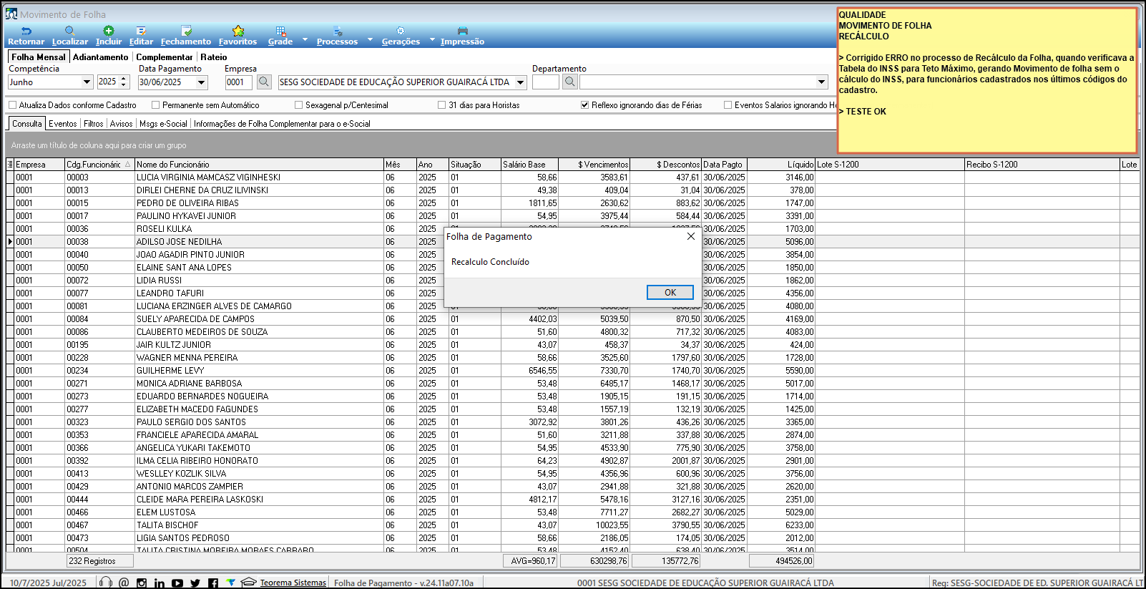Open the Teorema Sistemas link
The image size is (1146, 589).
pyautogui.click(x=293, y=583)
